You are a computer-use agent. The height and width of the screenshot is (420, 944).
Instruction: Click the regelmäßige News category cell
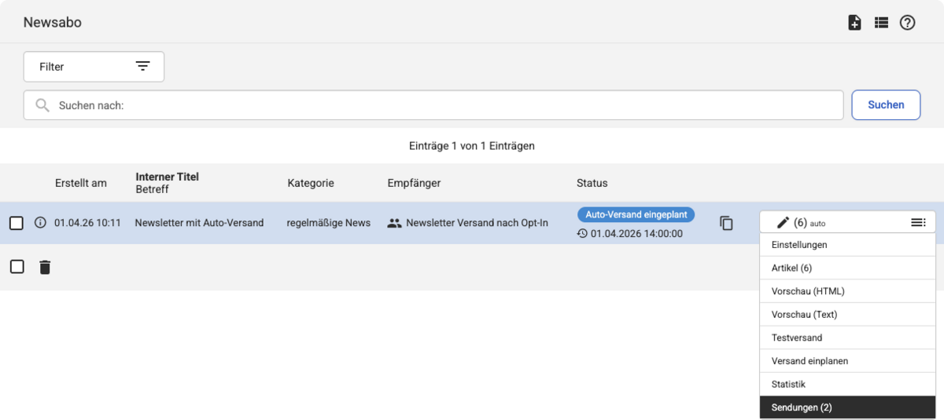(329, 223)
